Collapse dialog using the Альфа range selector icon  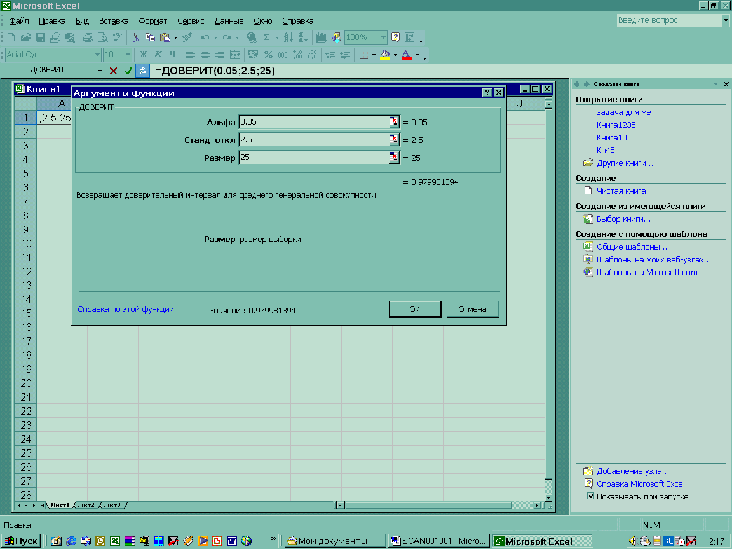[x=395, y=122]
